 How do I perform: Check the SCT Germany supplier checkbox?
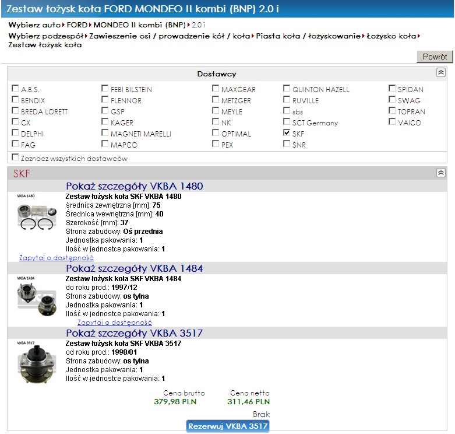pyautogui.click(x=287, y=121)
